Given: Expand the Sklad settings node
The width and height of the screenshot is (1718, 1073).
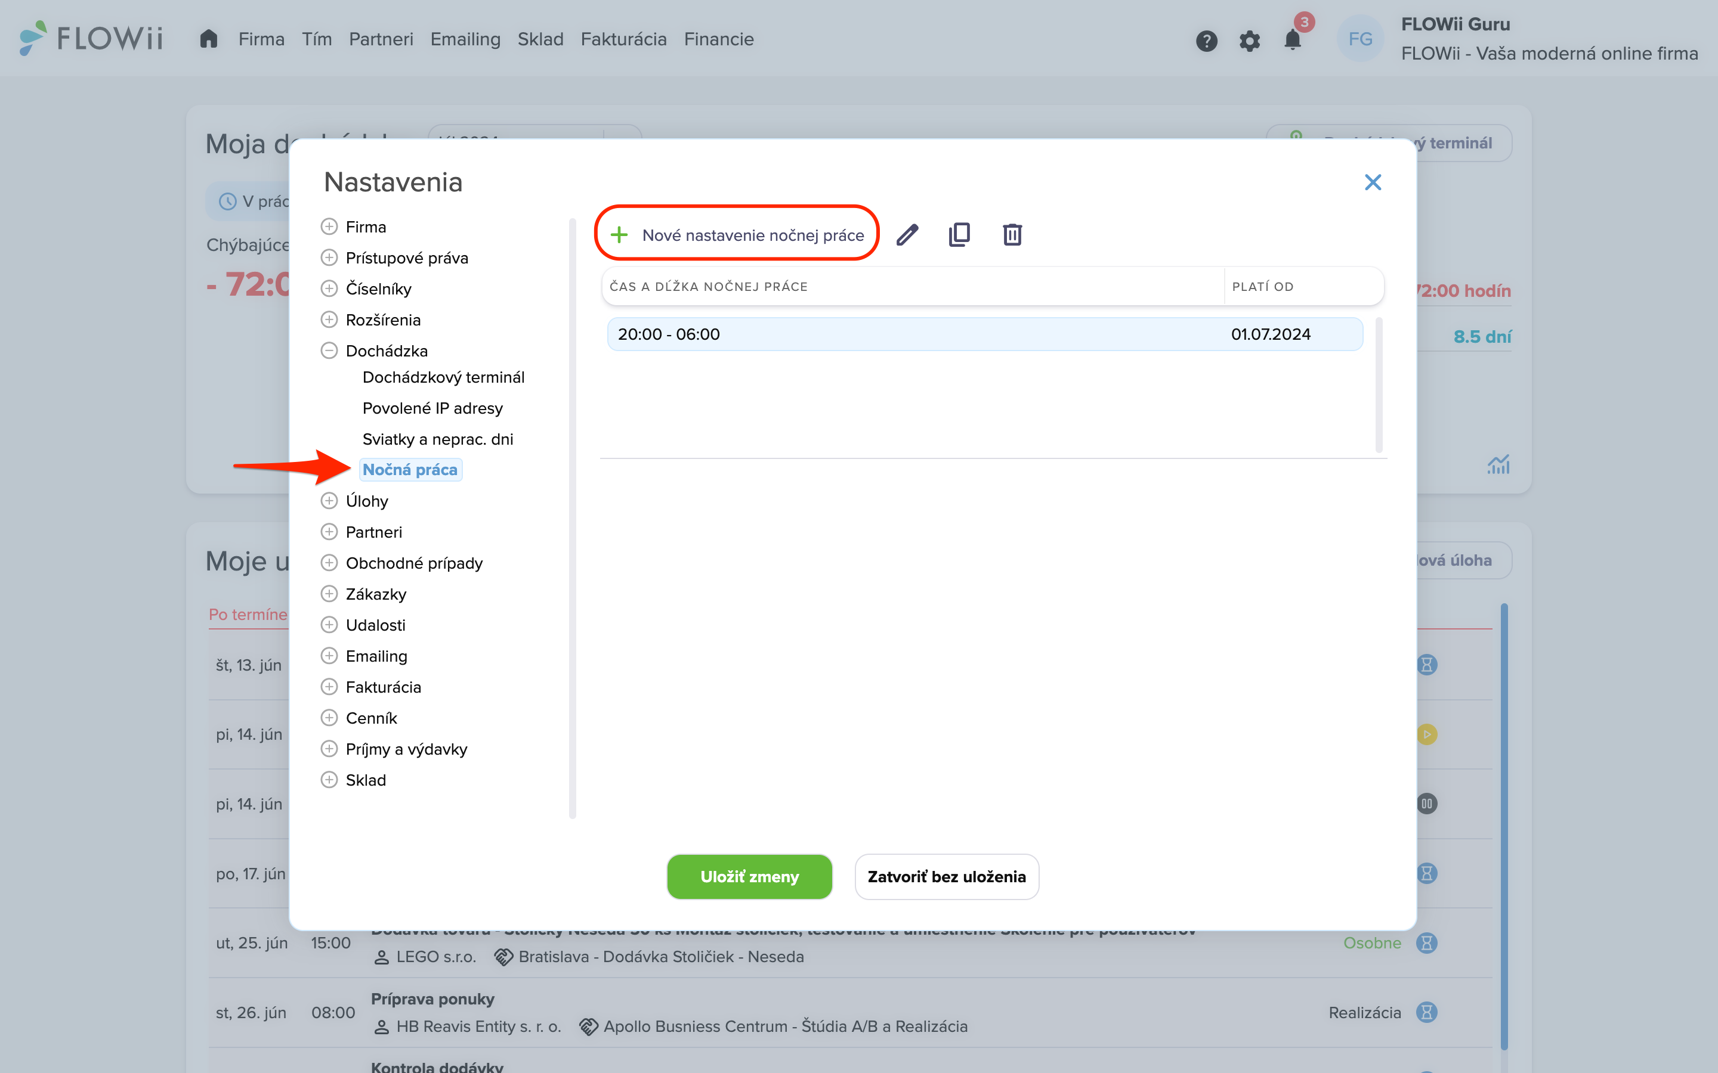Looking at the screenshot, I should point(329,780).
